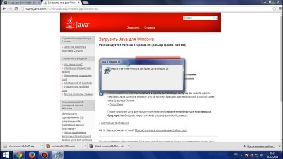Open the winrar-x64-520ru.exe download item
The image size is (283, 159).
tap(64, 146)
